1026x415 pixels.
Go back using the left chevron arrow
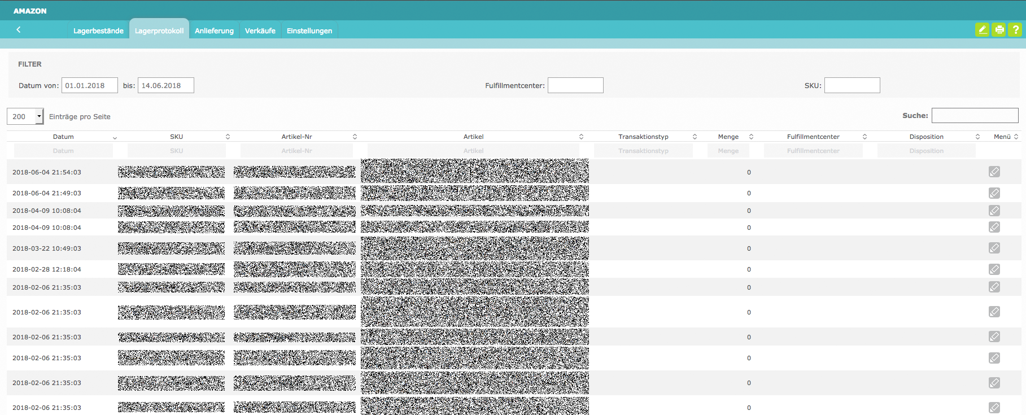tap(19, 30)
